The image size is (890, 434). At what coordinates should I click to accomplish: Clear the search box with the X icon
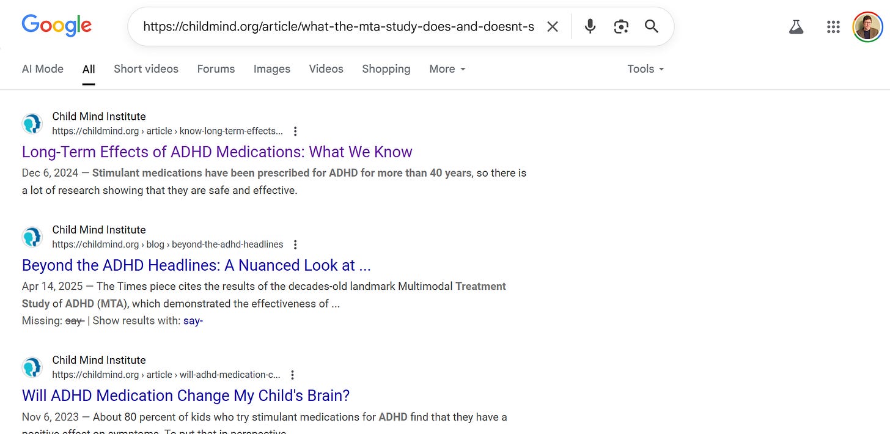tap(553, 26)
